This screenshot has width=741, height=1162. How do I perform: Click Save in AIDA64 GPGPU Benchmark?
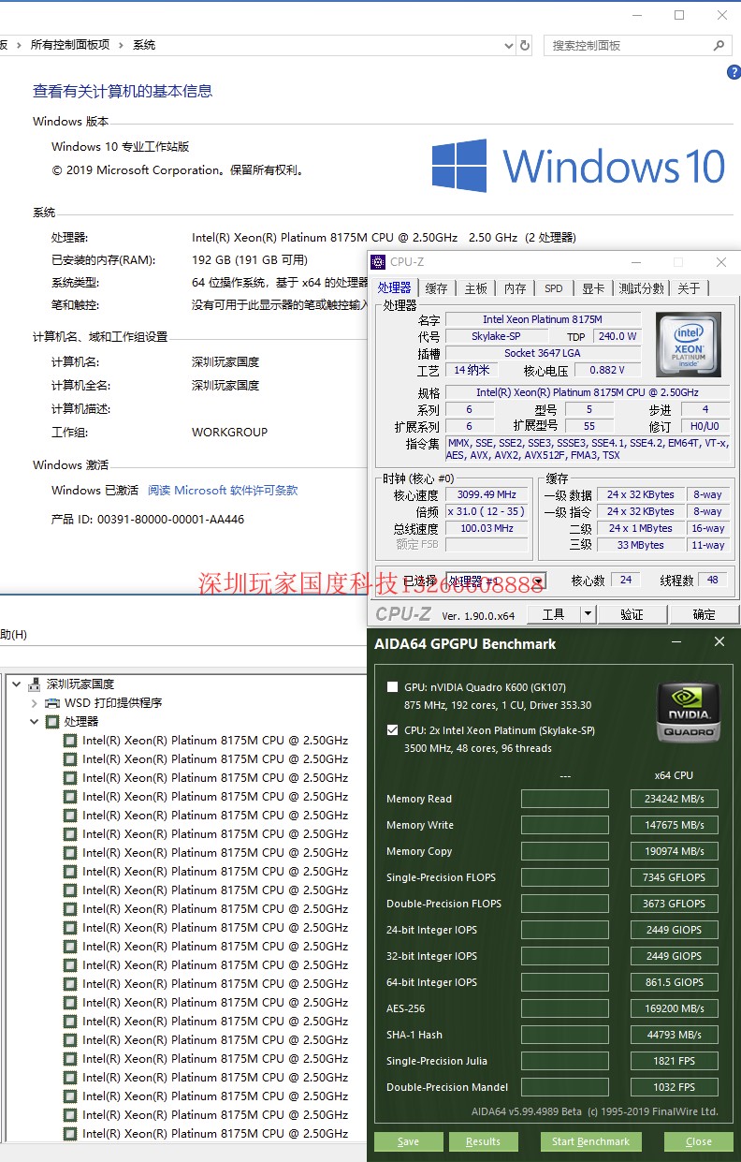409,1141
